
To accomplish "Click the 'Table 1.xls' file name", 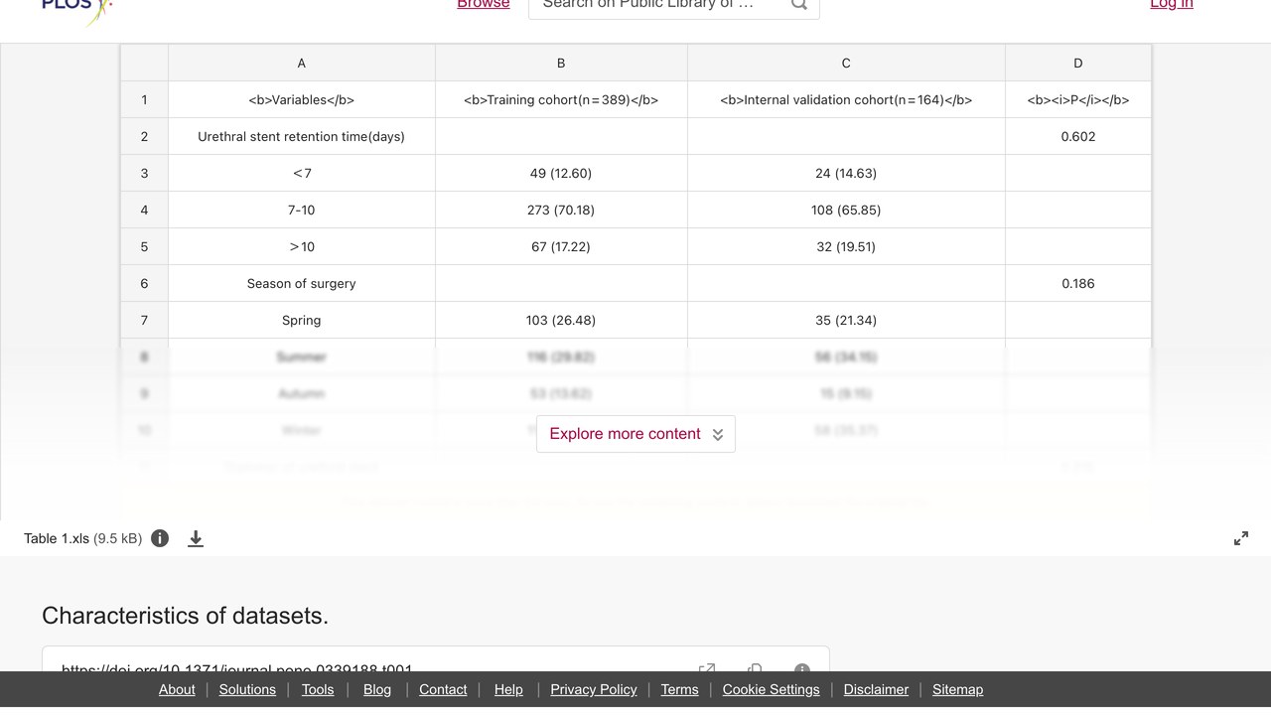I will click(57, 538).
